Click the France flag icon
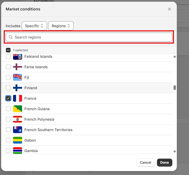 [x=18, y=98]
